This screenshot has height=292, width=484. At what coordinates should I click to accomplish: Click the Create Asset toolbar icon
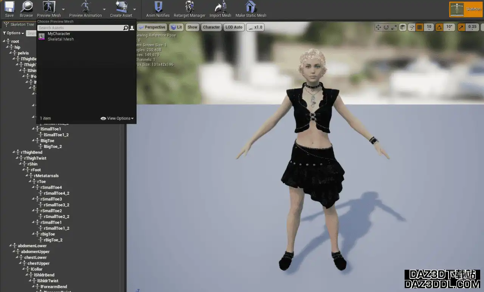pos(121,7)
